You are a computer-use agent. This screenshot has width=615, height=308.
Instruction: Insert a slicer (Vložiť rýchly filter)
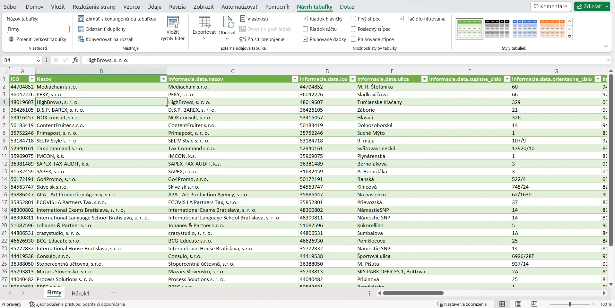(173, 29)
